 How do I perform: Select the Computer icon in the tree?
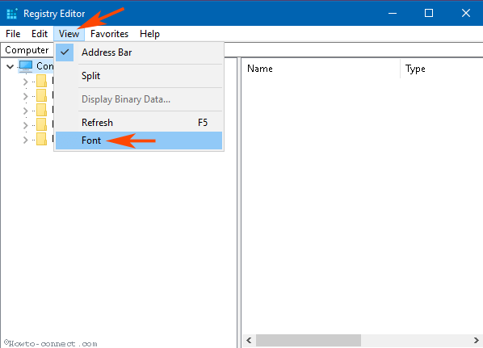click(26, 66)
